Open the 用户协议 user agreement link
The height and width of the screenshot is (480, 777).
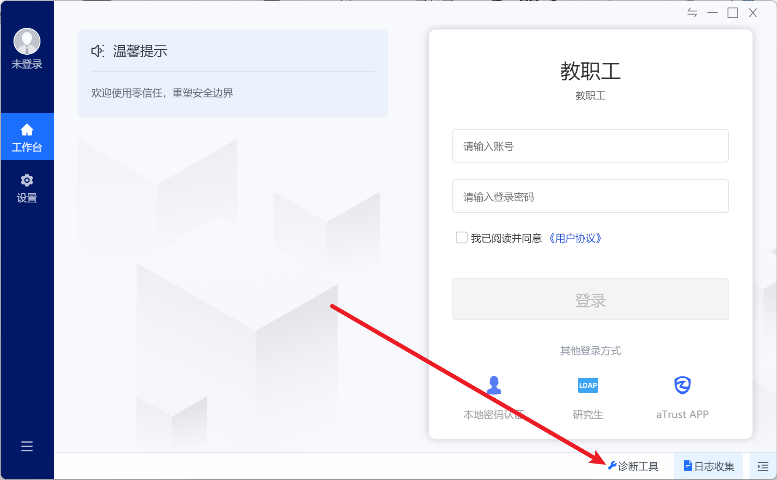(x=575, y=238)
